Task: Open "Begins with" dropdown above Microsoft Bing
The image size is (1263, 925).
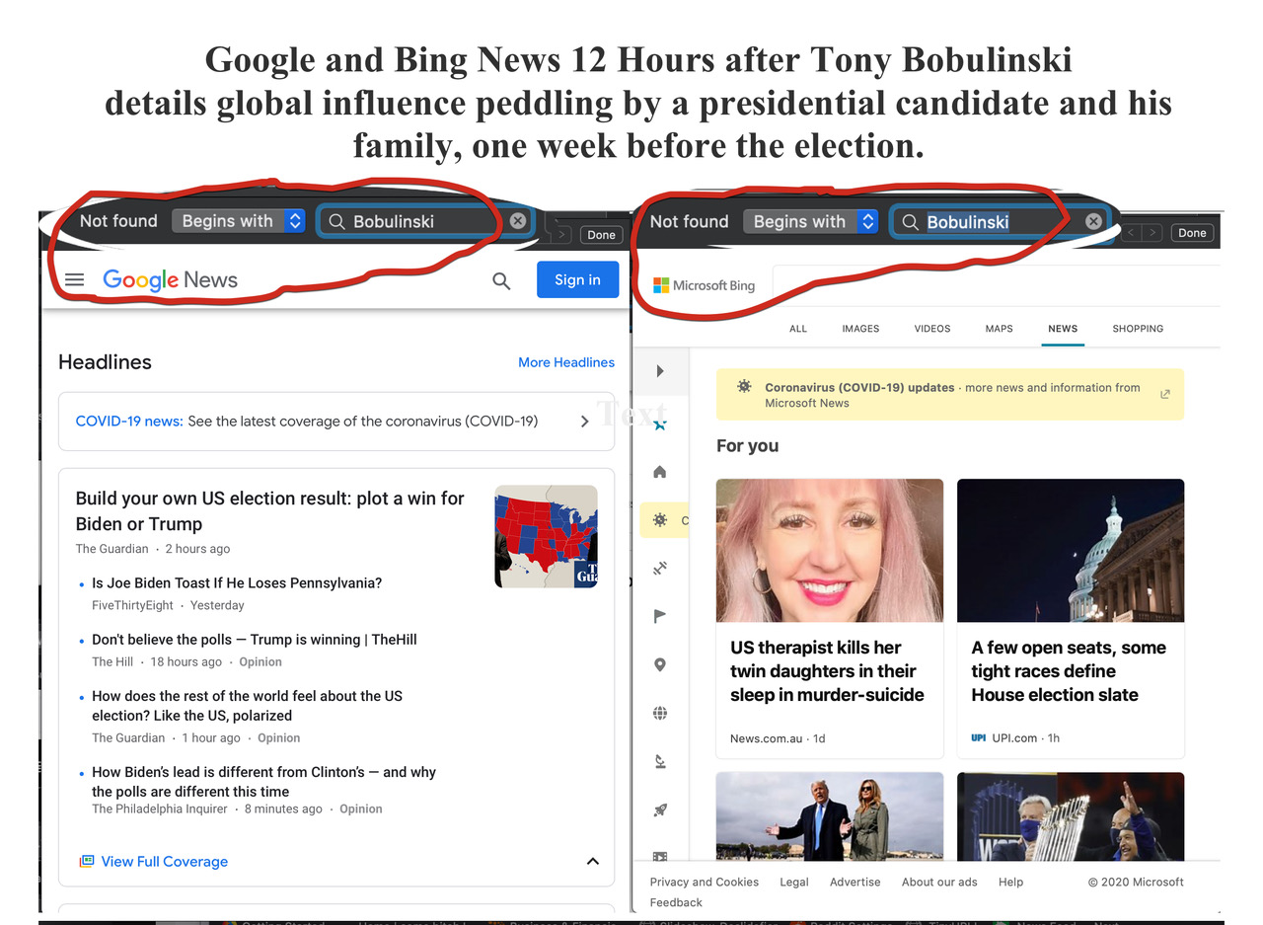Action: pos(810,221)
